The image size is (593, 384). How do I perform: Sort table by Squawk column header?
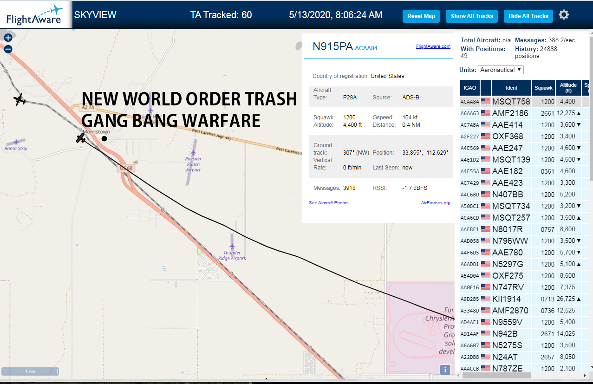pos(544,88)
